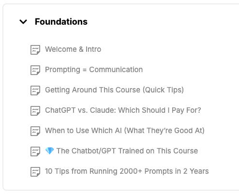The width and height of the screenshot is (239, 196).
Task: Open the Prompting = Communication lesson
Action: click(94, 70)
